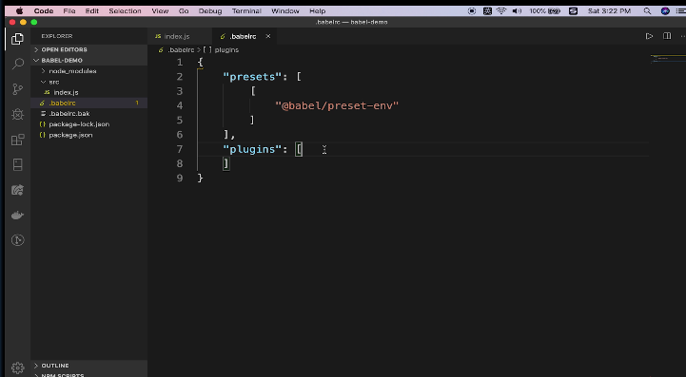The width and height of the screenshot is (686, 377).
Task: Click the Sat 3:22 PM clock
Action: pos(609,11)
